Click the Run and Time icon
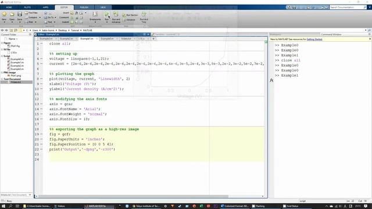This screenshot has width=372, height=209. point(144,15)
